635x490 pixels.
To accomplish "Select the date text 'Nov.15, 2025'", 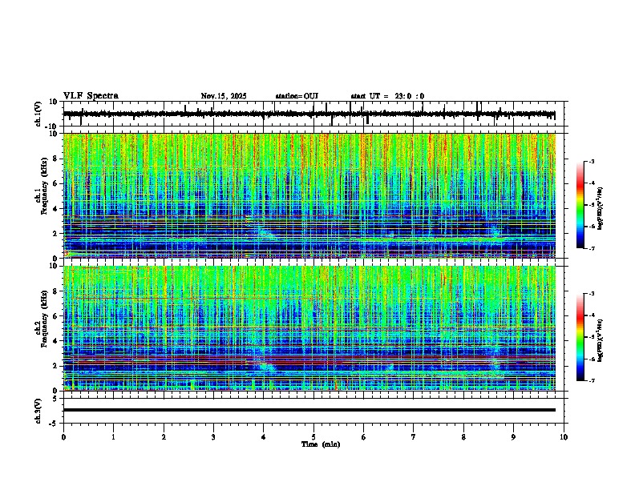I will click(224, 96).
